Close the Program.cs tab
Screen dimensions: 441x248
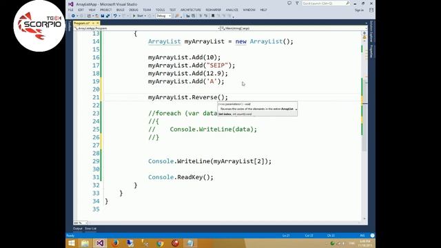98,23
